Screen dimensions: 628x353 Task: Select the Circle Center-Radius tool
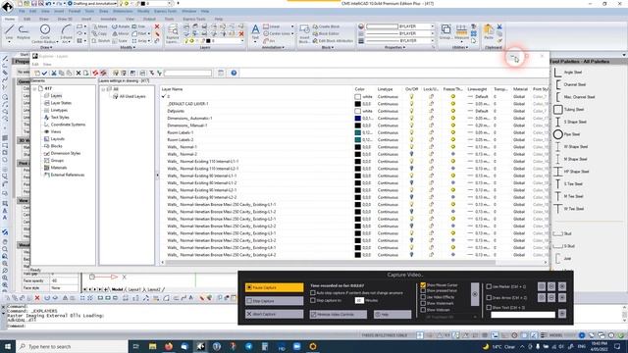45,33
